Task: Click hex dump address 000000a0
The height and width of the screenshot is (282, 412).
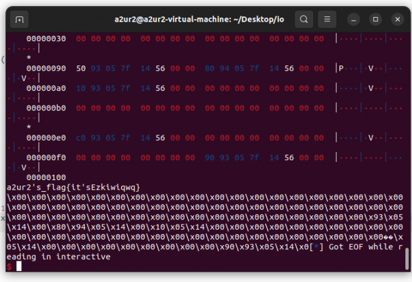Action: tap(46, 88)
